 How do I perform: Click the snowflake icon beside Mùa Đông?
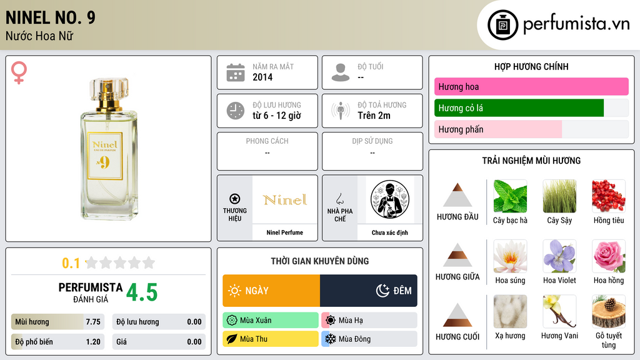(x=331, y=339)
